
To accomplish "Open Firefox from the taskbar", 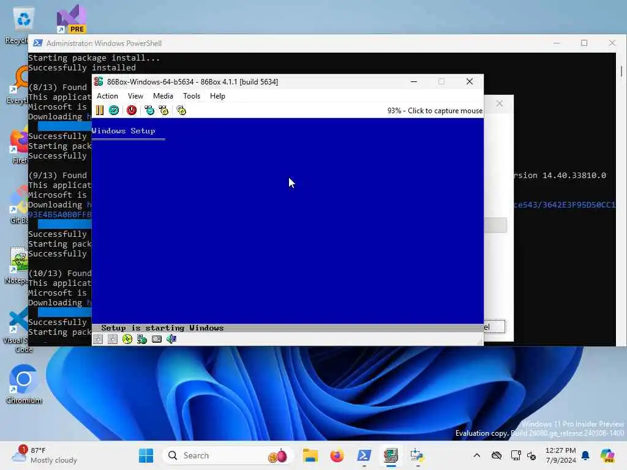I will click(x=337, y=455).
